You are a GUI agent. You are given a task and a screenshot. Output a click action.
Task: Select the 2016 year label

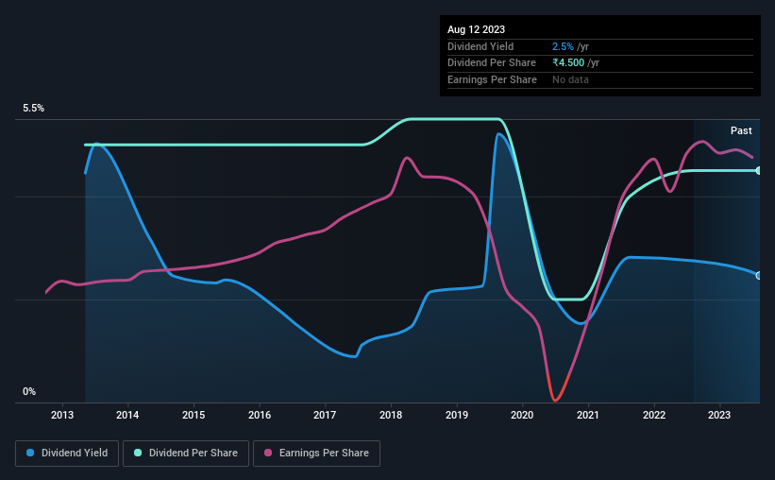260,415
